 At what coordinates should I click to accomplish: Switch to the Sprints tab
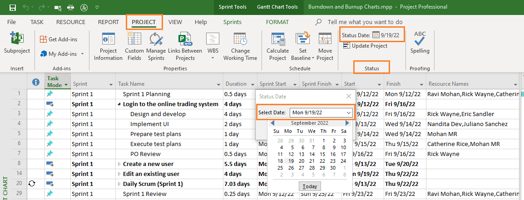(x=232, y=22)
